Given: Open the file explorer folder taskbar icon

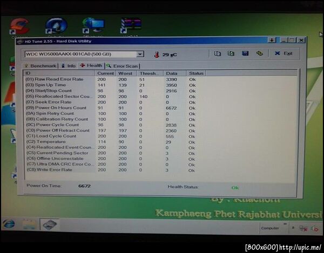Looking at the screenshot, I should 29,224.
